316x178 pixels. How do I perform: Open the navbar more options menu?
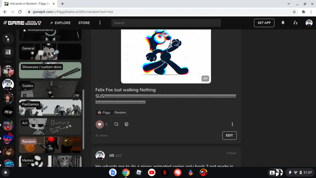(x=100, y=23)
